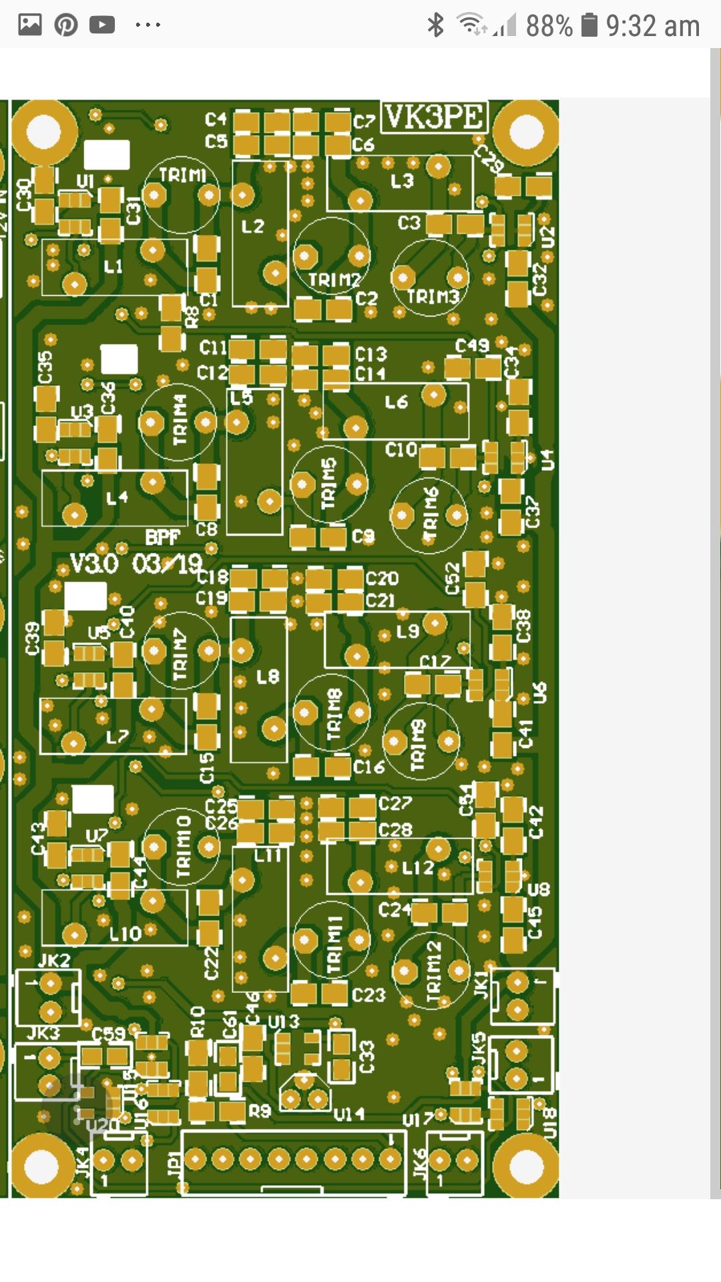Select the JP1 pin header connector

pos(294,1160)
